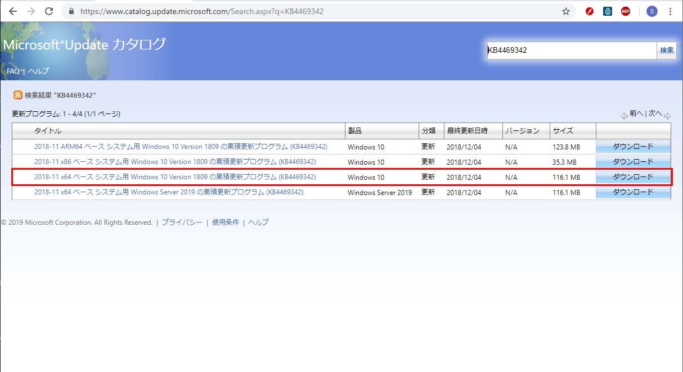Open the ARM64 Windows 10 1809 update link
This screenshot has height=372, width=683.
tap(181, 147)
